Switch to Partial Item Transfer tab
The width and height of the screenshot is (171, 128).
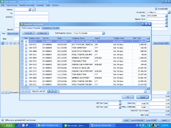coord(51,28)
